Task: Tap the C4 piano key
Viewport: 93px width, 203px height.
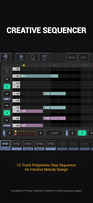Action: 16,125
